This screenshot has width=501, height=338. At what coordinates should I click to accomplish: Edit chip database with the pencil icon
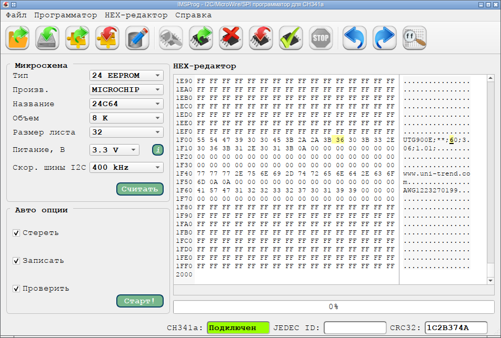137,38
